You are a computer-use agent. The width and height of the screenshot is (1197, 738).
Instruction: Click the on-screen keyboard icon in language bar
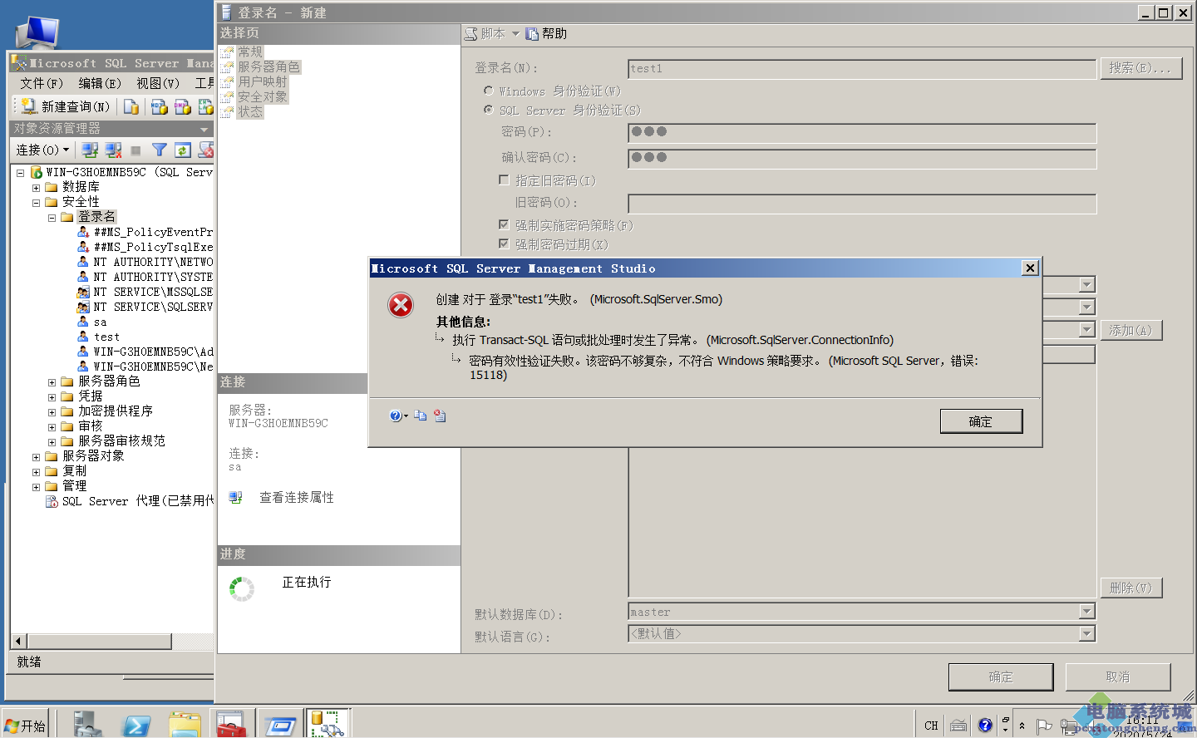point(958,725)
